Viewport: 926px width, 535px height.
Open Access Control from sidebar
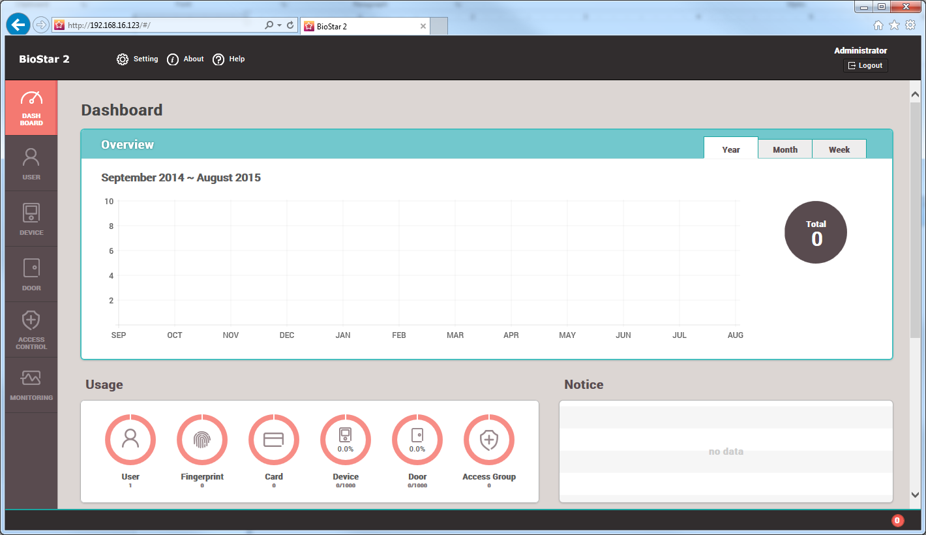31,330
